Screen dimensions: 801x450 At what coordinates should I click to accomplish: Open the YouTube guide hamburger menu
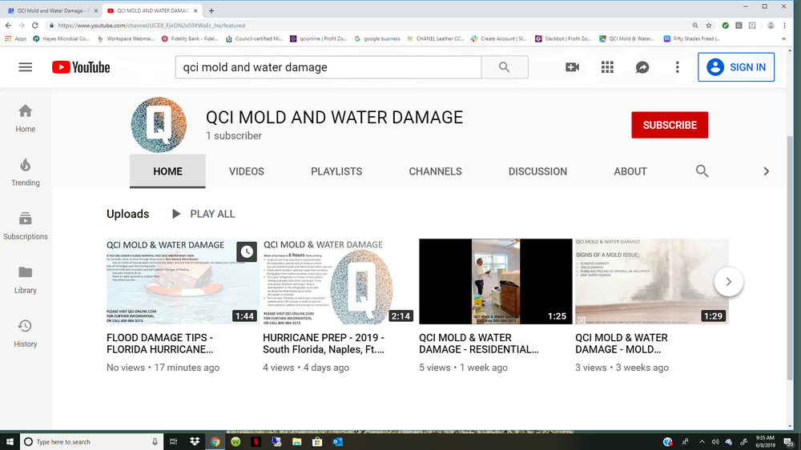(x=25, y=67)
